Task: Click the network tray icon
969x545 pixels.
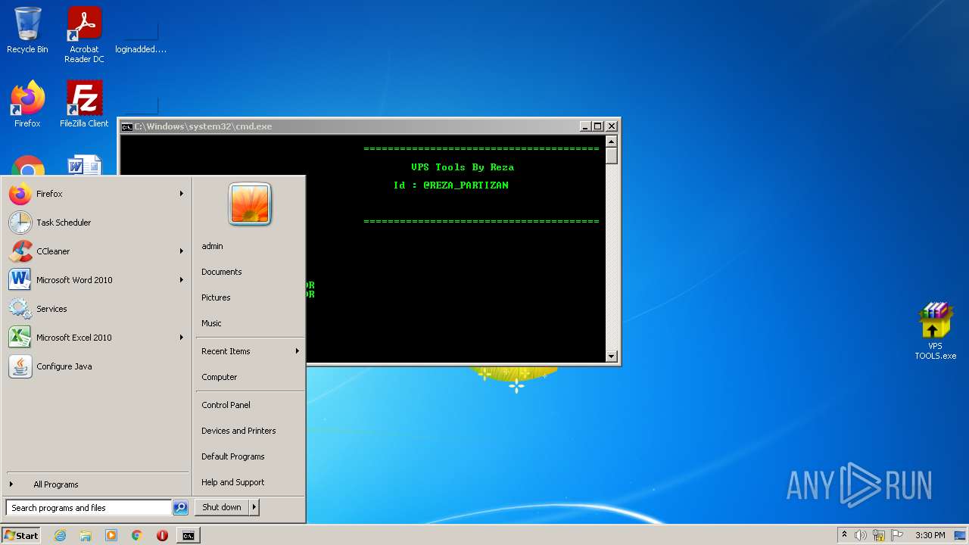Action: (879, 535)
